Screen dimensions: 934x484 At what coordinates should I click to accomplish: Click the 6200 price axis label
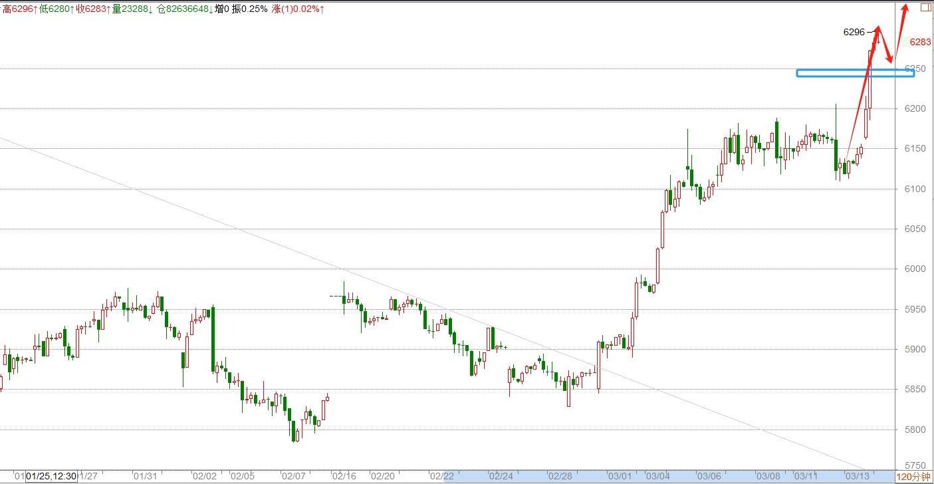pos(917,108)
